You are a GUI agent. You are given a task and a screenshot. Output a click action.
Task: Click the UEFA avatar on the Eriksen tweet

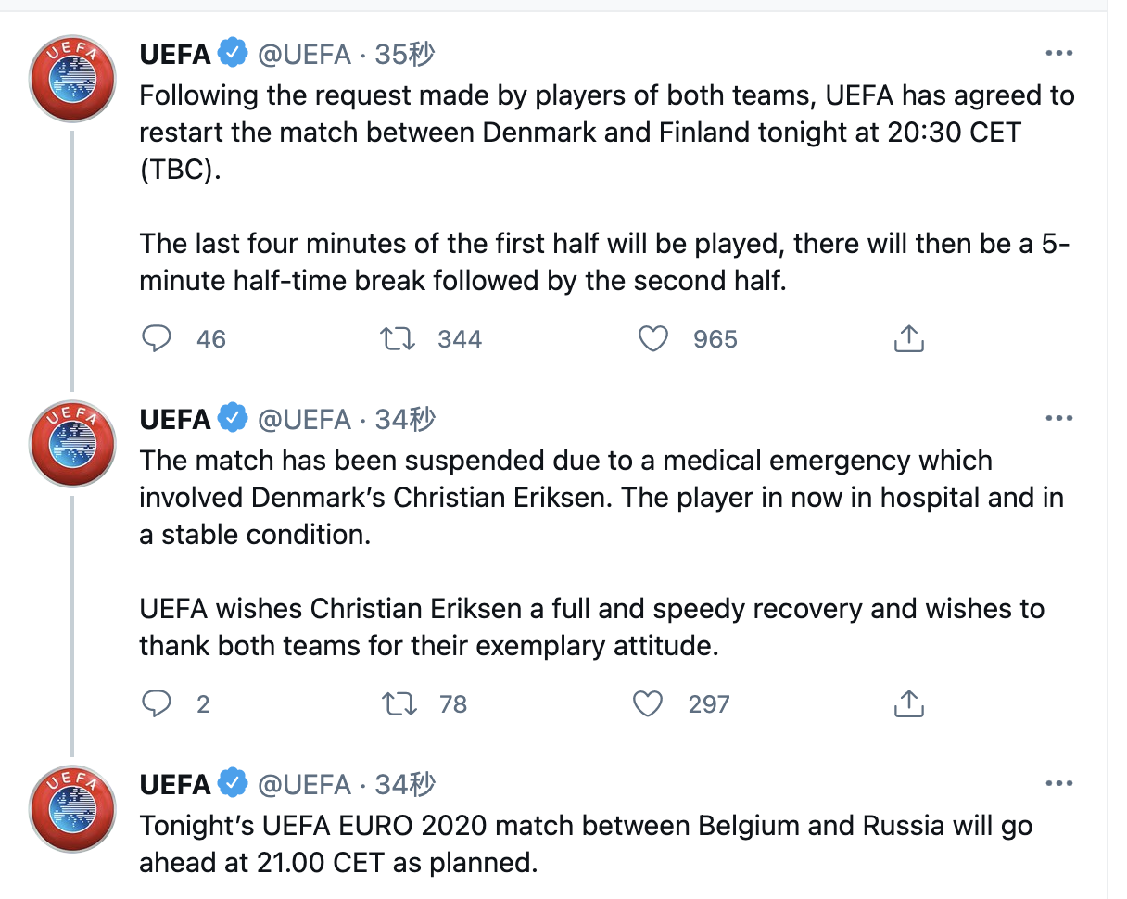[x=73, y=444]
